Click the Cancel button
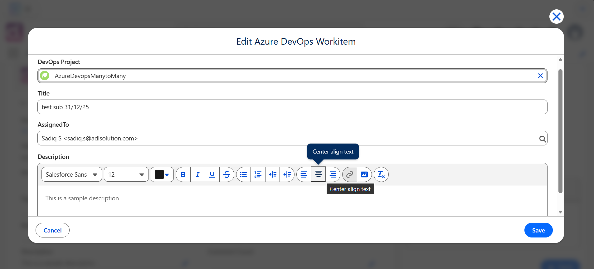 52,230
